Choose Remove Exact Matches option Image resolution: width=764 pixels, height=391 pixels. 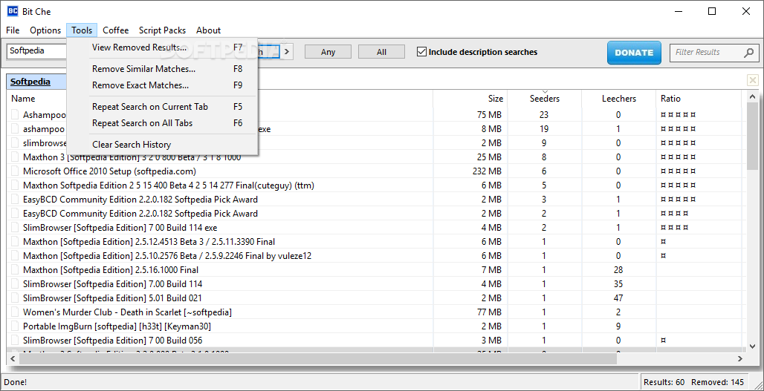point(162,85)
